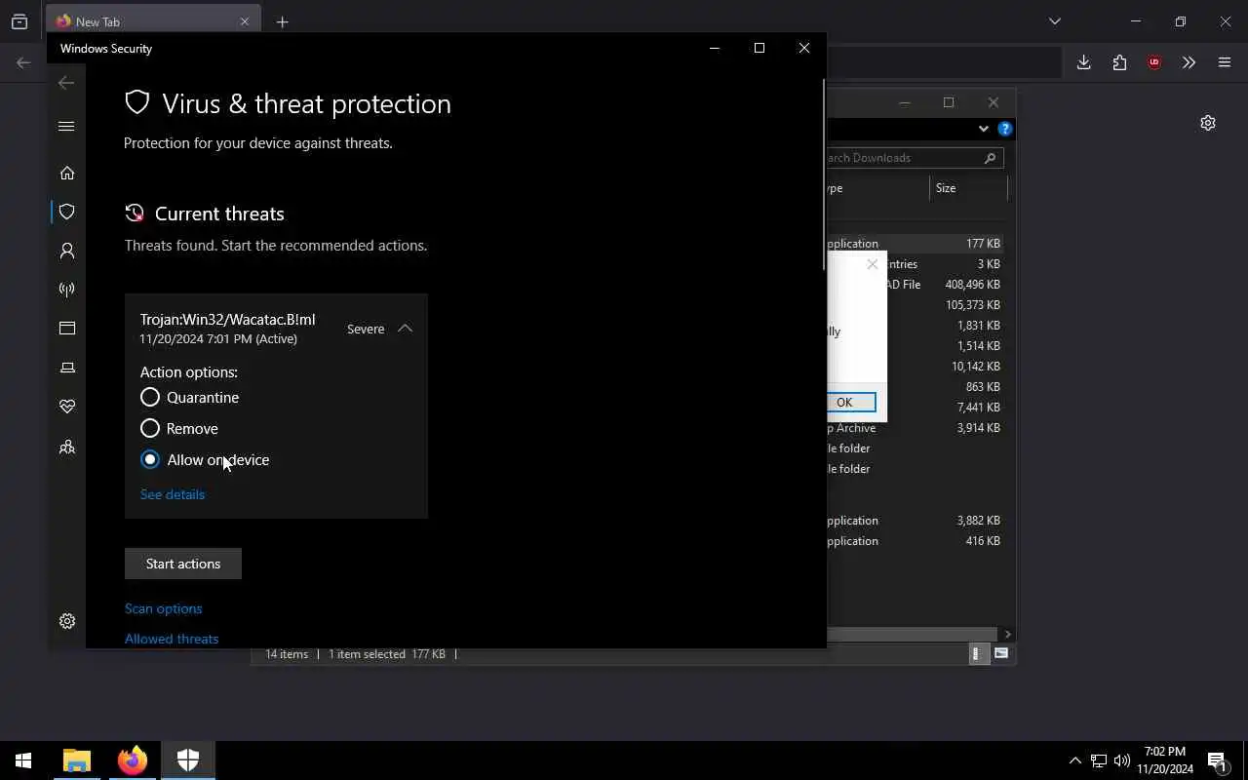1248x780 pixels.
Task: Open Home in Windows Security sidebar
Action: (67, 173)
